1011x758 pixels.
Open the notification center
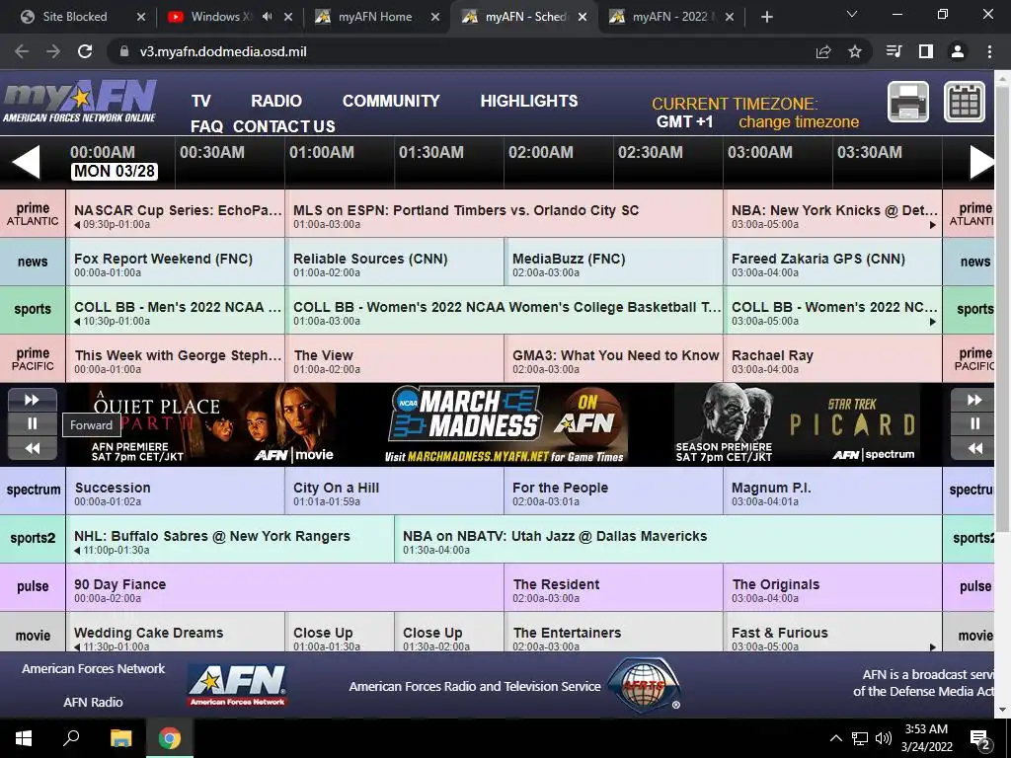click(980, 738)
